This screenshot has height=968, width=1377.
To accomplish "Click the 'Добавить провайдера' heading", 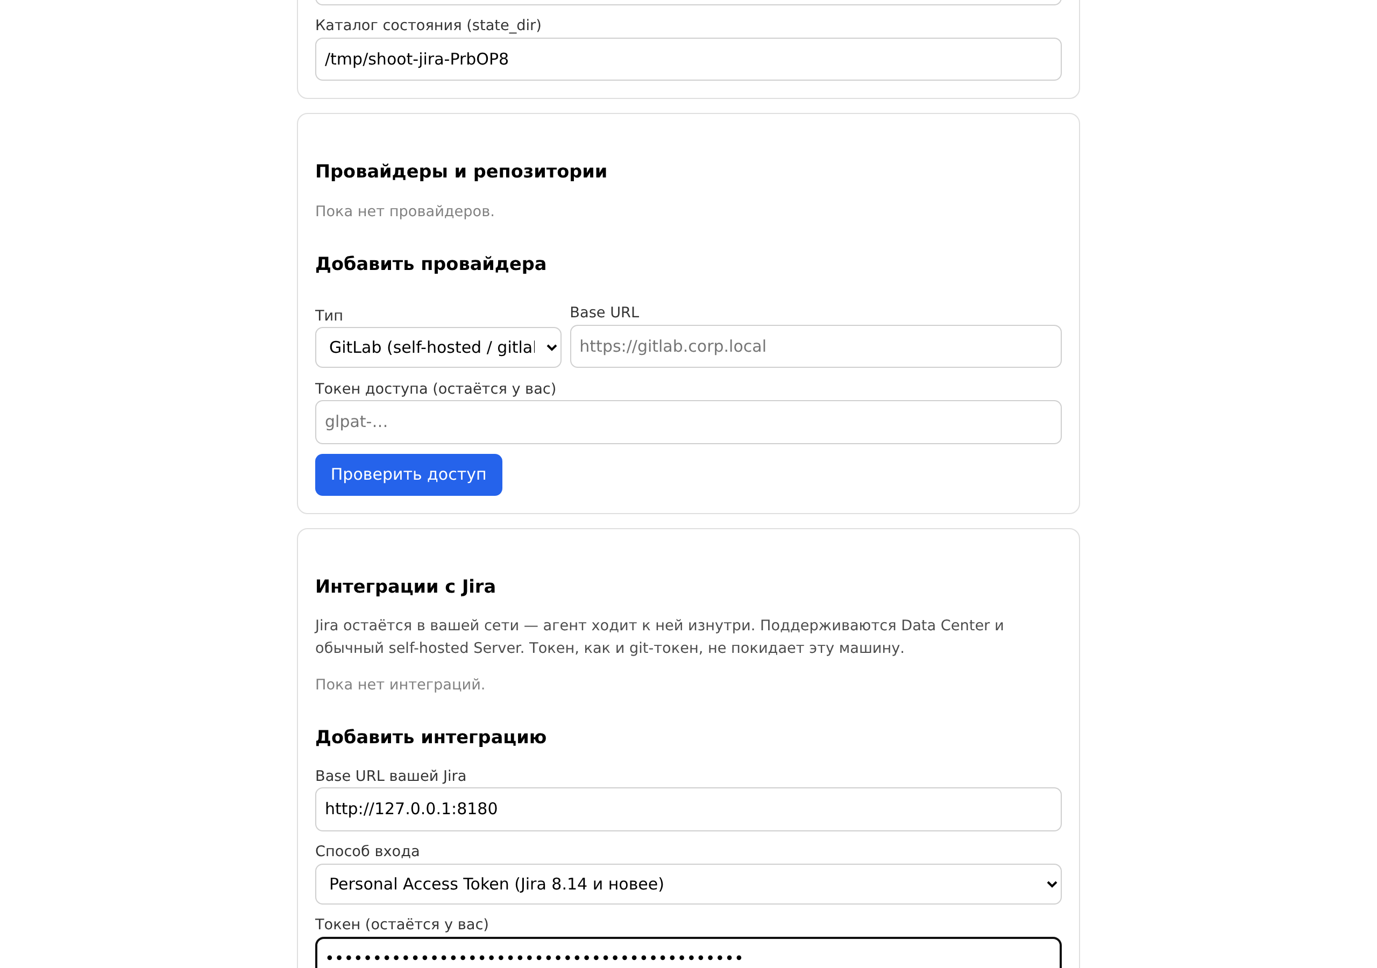I will (431, 264).
